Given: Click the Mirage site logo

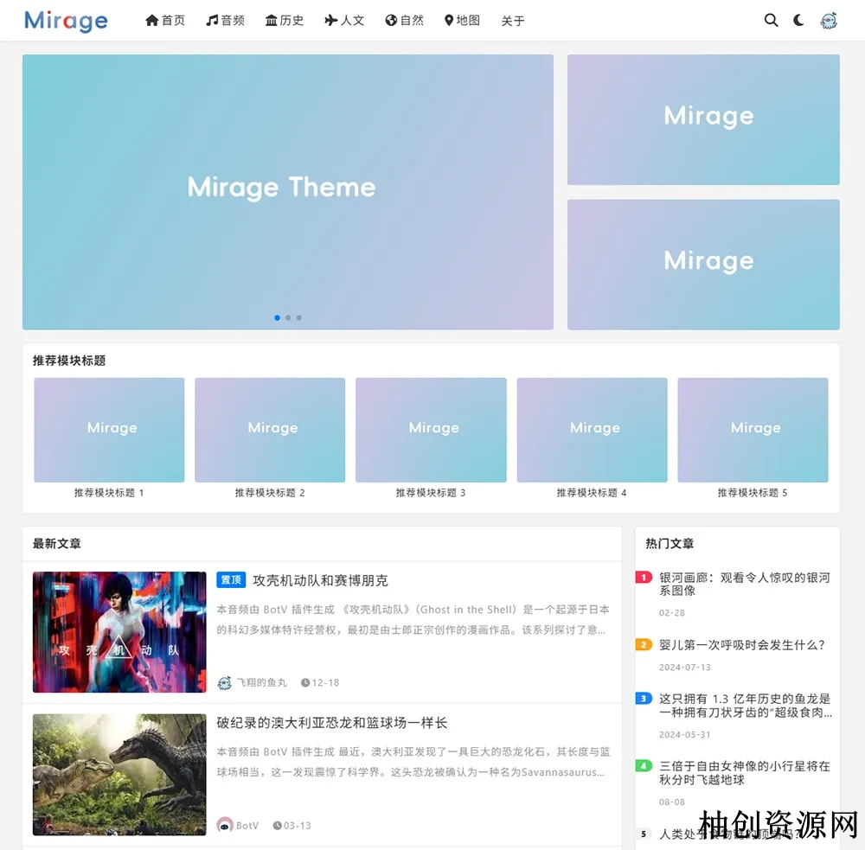Looking at the screenshot, I should coord(66,21).
